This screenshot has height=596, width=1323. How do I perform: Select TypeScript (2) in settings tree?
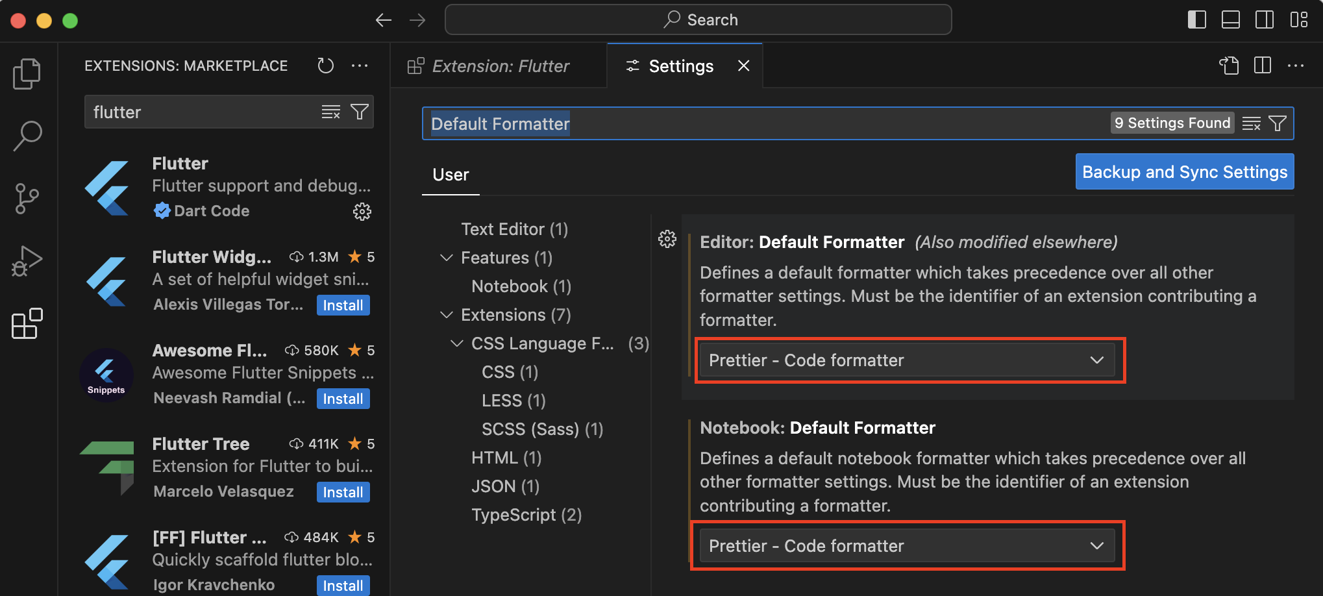526,515
